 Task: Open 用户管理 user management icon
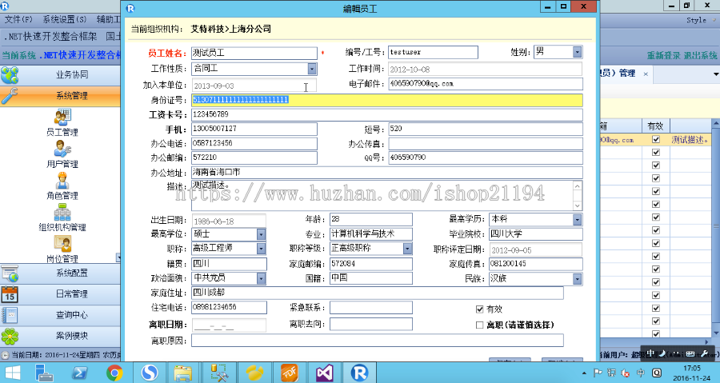(62, 149)
